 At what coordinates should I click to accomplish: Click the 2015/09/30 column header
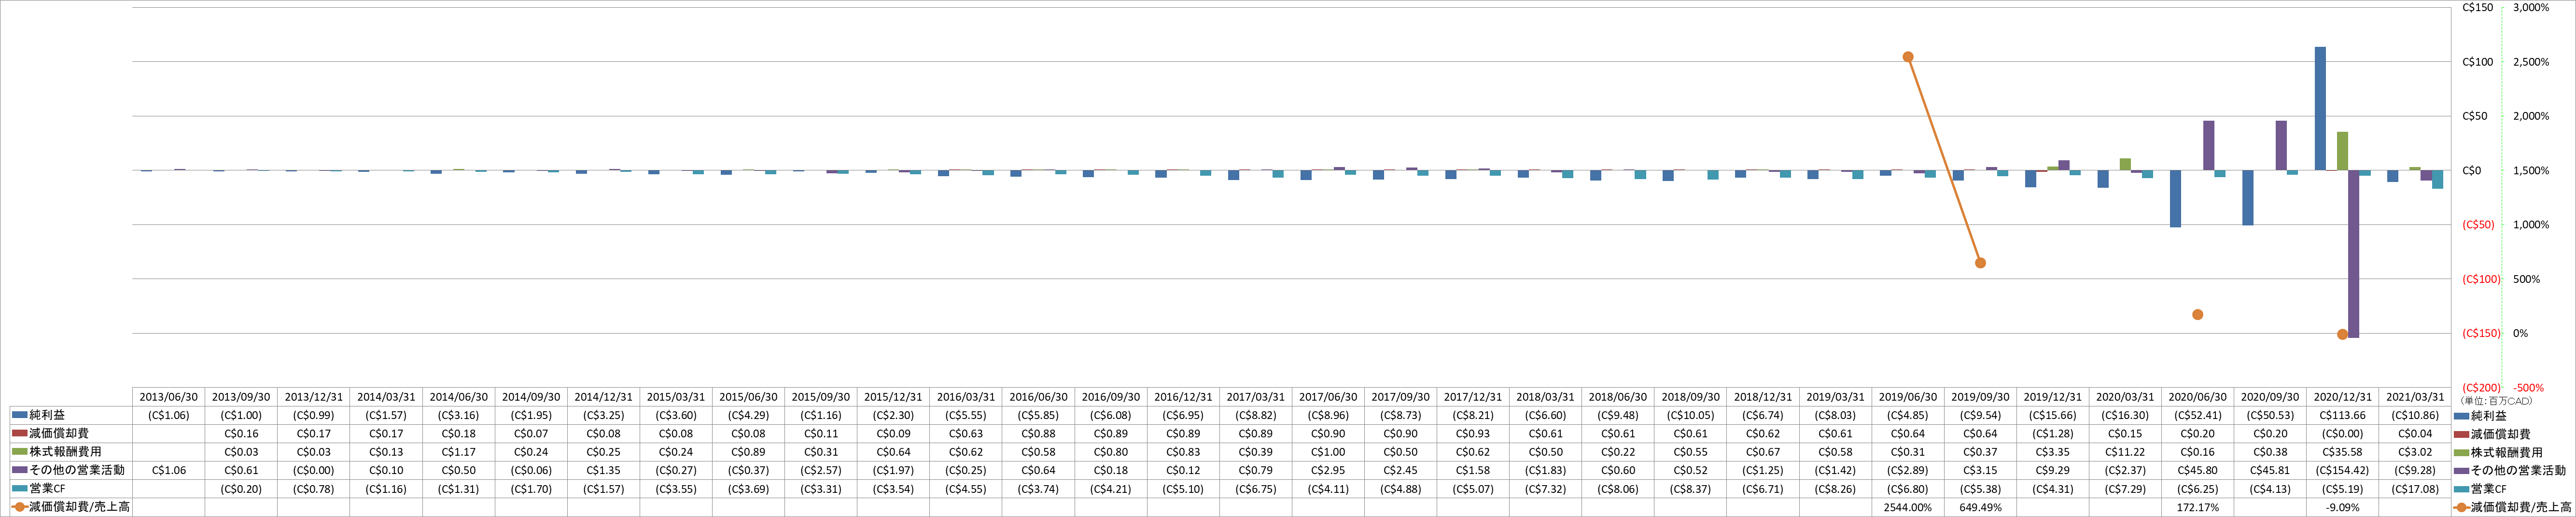coord(821,397)
